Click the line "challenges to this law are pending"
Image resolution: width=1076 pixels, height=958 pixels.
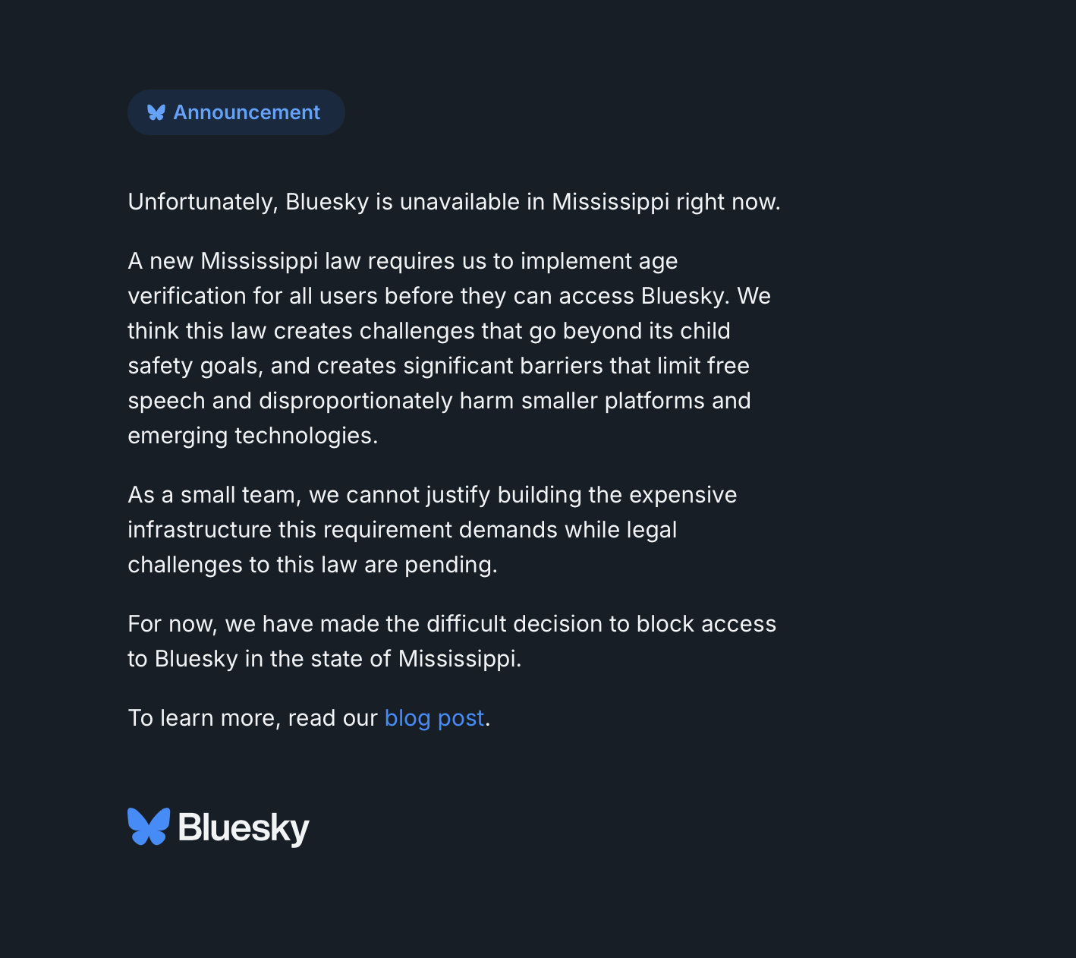[312, 565]
